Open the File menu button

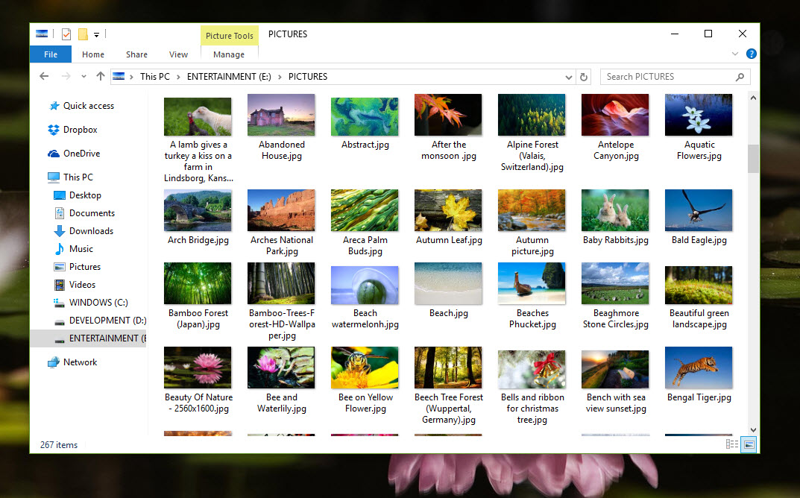coord(51,54)
